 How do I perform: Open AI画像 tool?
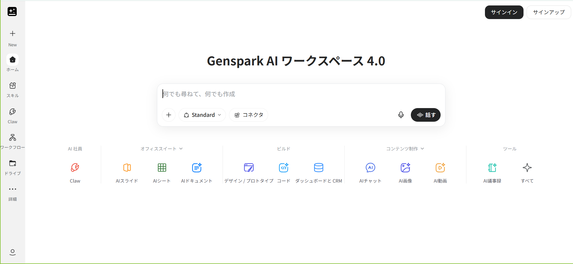[x=405, y=173]
